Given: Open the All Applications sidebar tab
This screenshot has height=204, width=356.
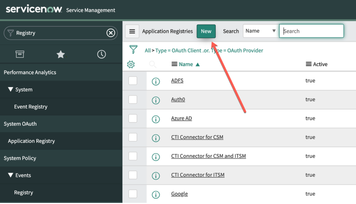Looking at the screenshot, I should tap(20, 54).
